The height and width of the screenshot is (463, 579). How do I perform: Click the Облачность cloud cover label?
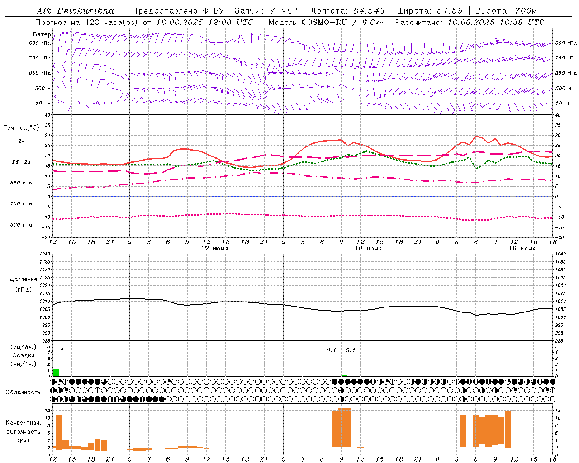[x=23, y=392]
